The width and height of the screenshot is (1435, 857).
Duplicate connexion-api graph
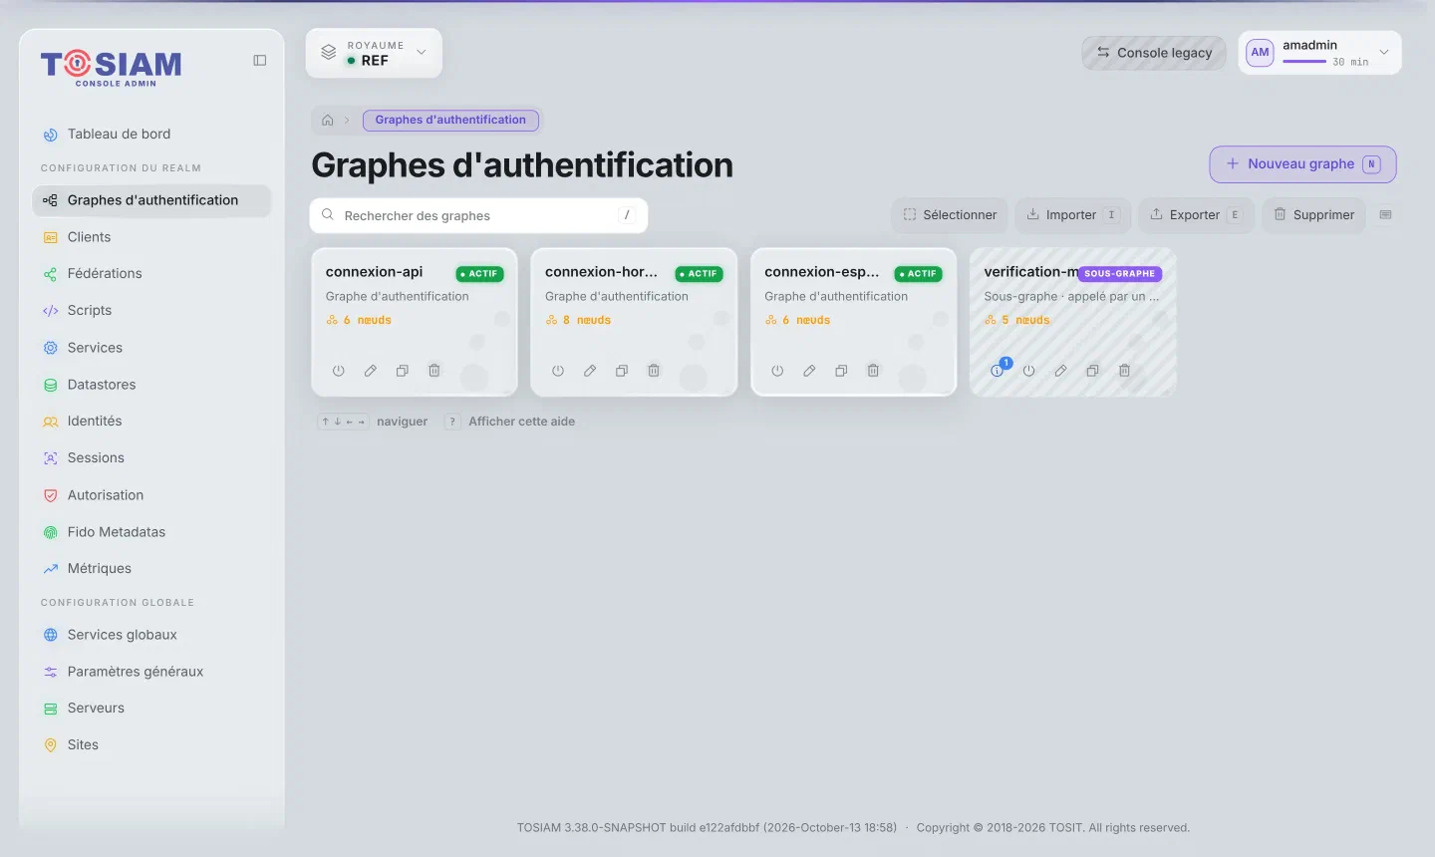[x=403, y=371]
